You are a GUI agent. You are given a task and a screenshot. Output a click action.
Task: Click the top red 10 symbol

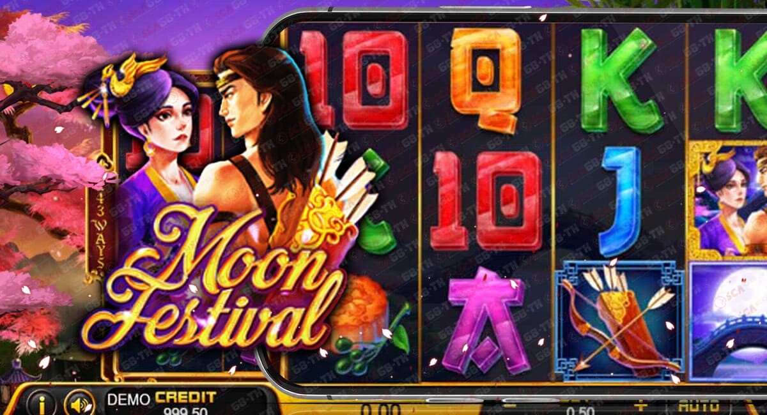point(354,78)
